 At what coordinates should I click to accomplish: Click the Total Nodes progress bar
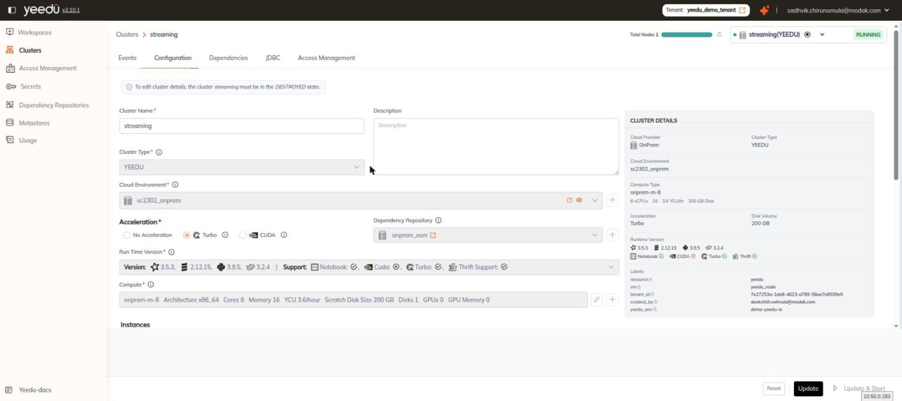pyautogui.click(x=687, y=34)
